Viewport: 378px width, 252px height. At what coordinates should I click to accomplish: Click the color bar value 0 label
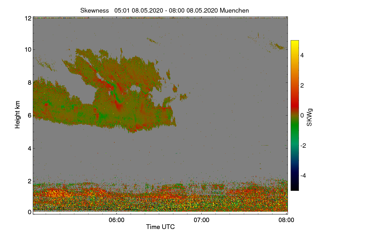click(x=303, y=115)
